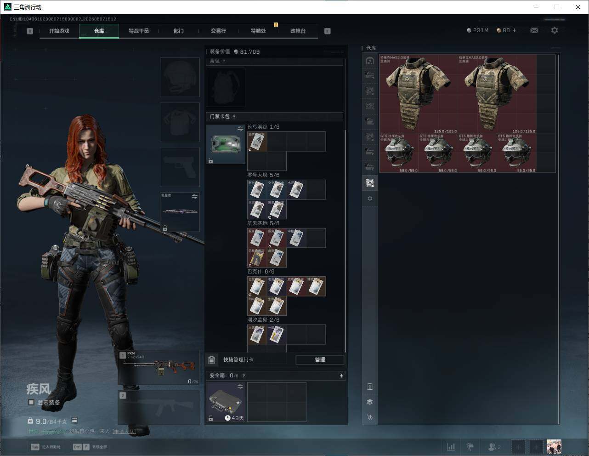Click the right nav key icon after 改枪台
The height and width of the screenshot is (456, 589).
(328, 31)
